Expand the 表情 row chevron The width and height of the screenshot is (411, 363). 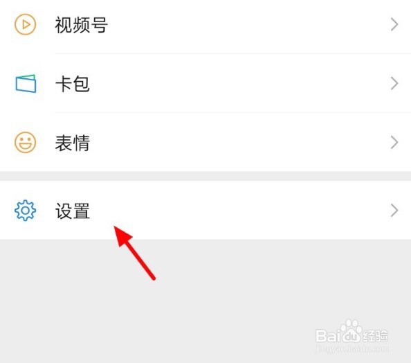point(394,143)
